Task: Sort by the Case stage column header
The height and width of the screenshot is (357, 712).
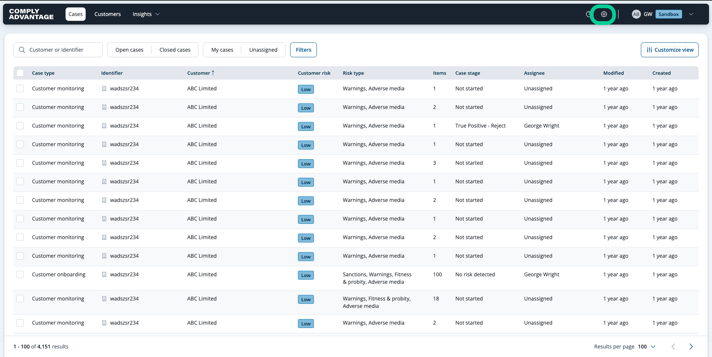Action: point(468,73)
